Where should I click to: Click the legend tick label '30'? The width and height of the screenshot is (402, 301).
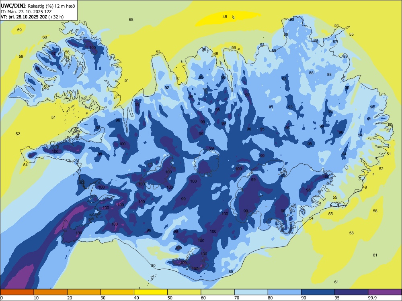pyautogui.click(x=103, y=298)
